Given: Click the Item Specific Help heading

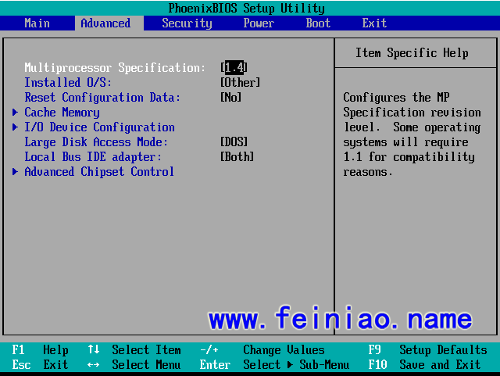Looking at the screenshot, I should tap(412, 53).
